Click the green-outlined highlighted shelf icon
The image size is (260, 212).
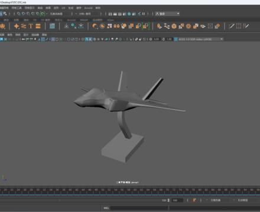pos(145,26)
